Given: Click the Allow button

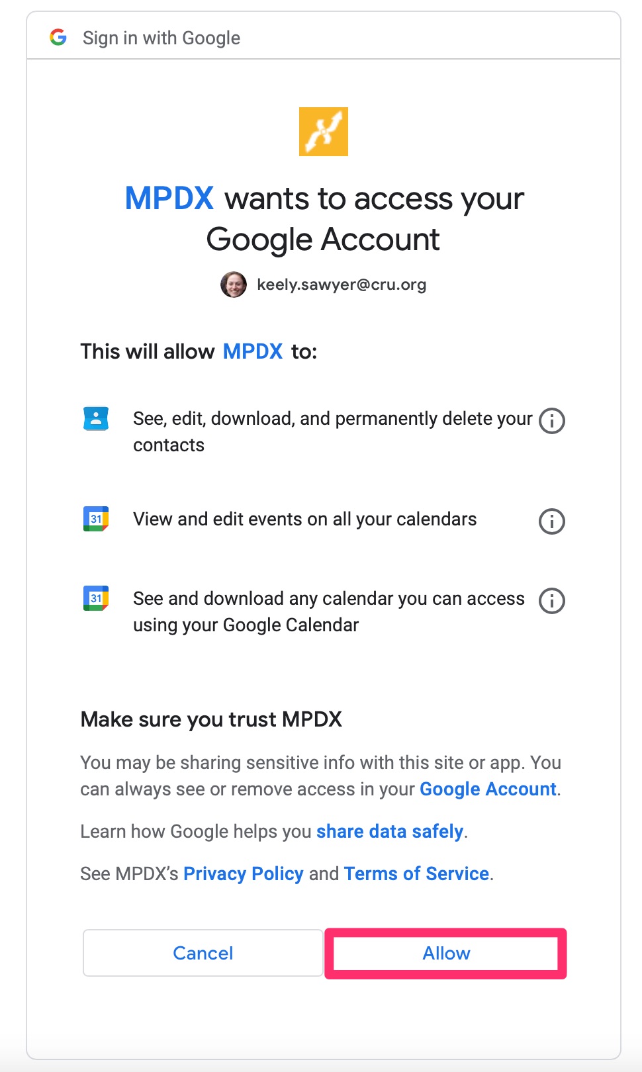Looking at the screenshot, I should pos(446,953).
